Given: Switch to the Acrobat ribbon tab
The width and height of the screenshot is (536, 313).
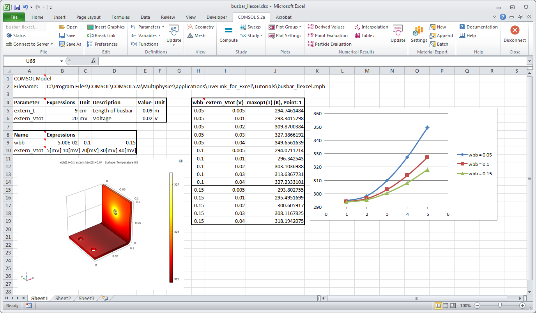Looking at the screenshot, I should point(284,17).
